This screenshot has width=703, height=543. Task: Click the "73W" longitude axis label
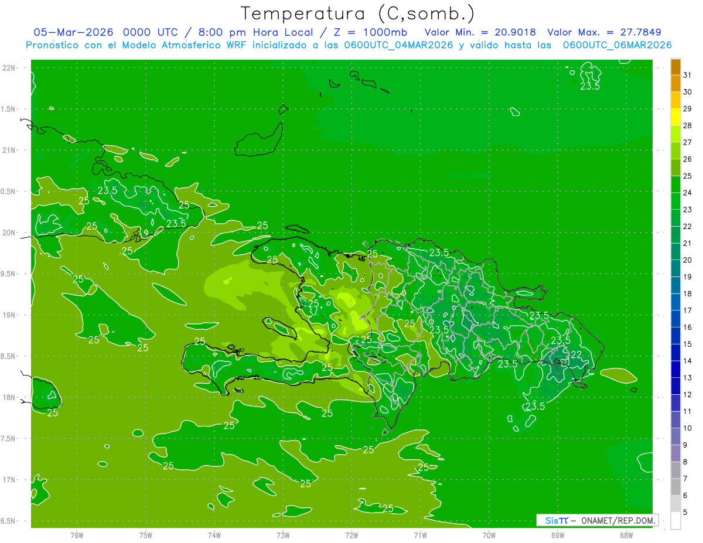point(283,536)
